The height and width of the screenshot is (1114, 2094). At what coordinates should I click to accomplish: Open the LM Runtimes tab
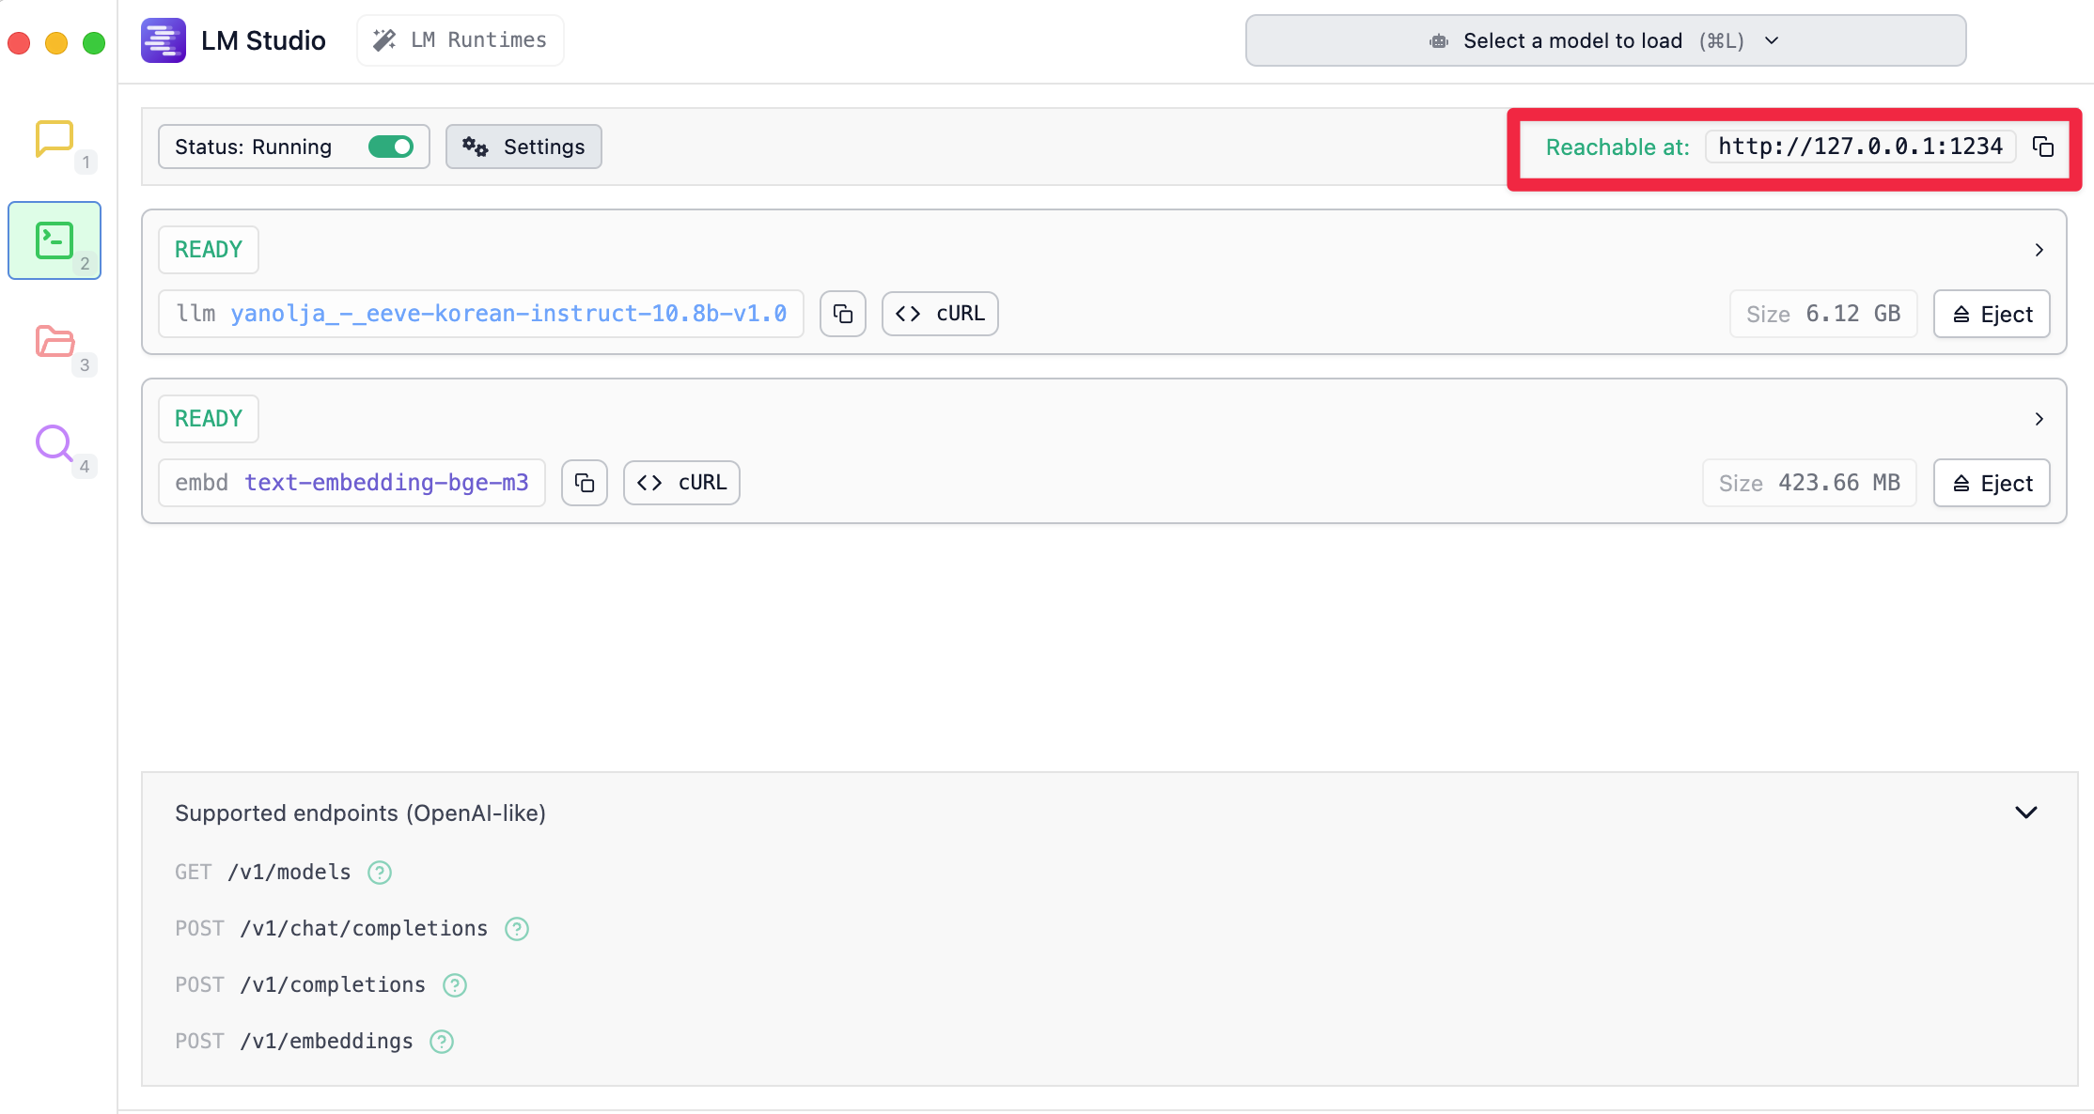point(461,40)
